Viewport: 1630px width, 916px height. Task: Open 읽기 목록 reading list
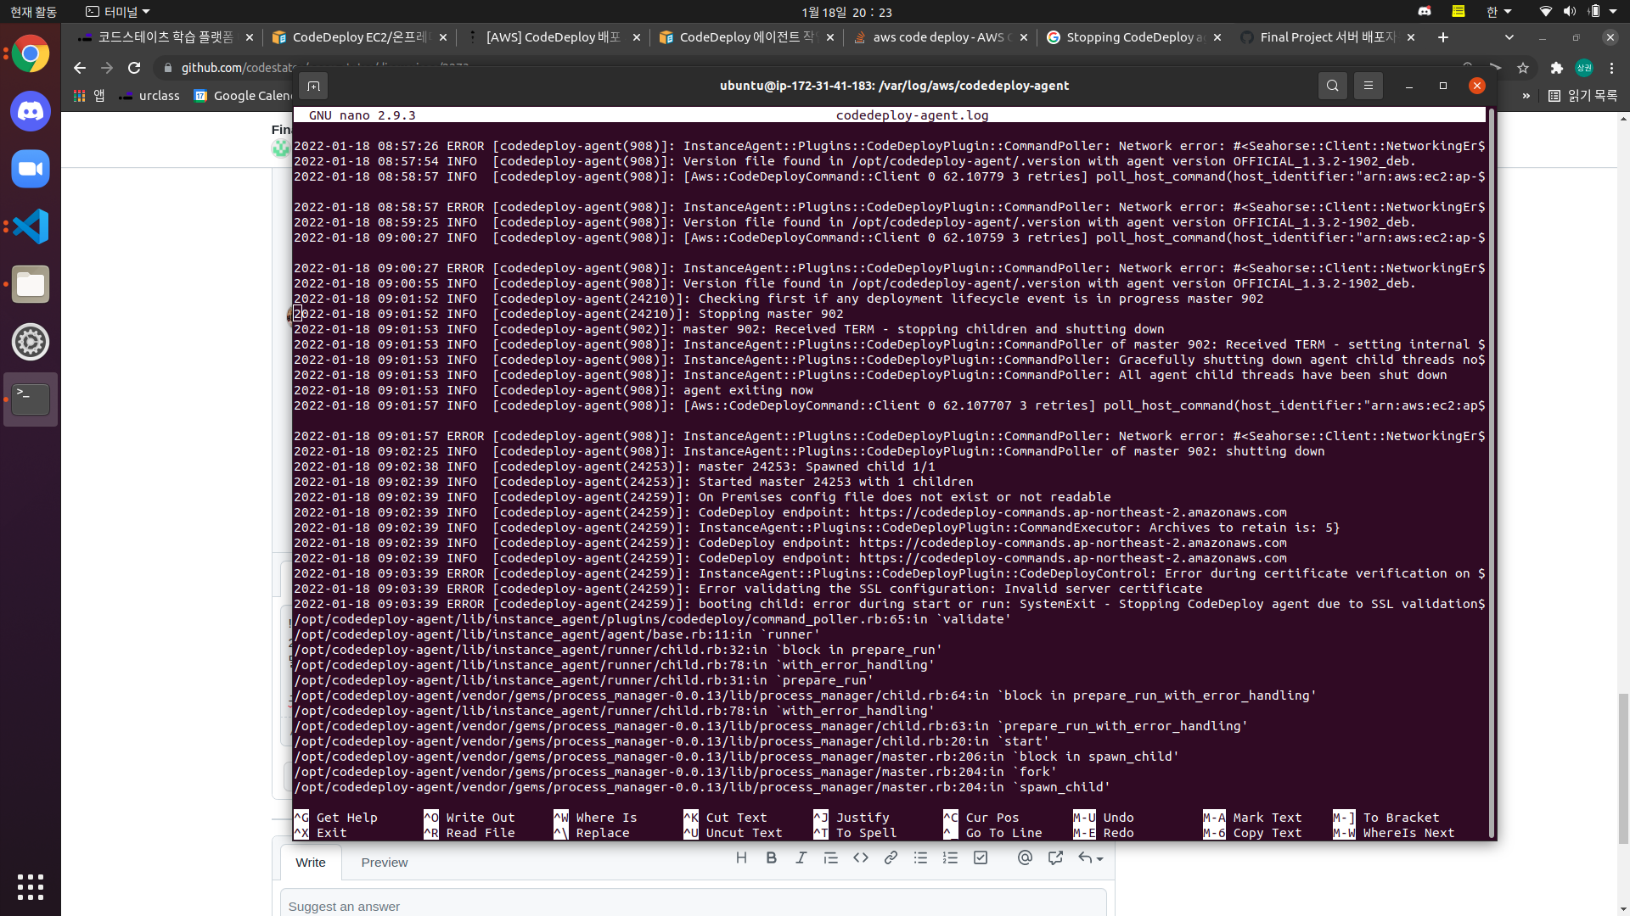point(1583,96)
